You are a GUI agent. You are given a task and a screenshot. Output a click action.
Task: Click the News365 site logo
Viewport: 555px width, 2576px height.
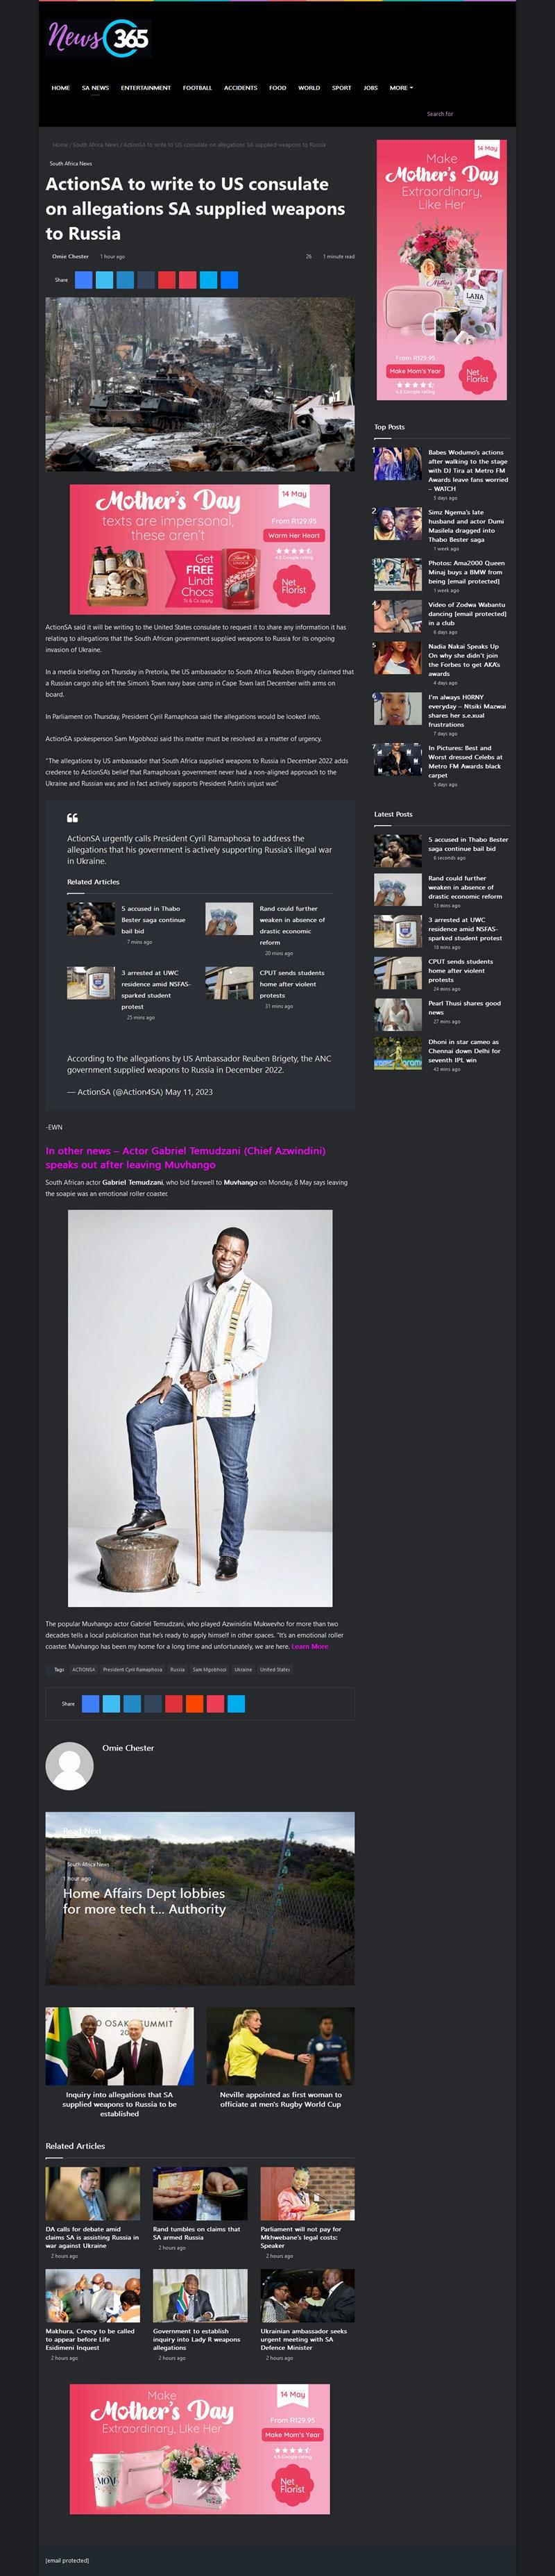[x=99, y=38]
